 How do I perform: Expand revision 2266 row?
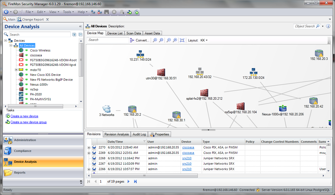[89, 169]
